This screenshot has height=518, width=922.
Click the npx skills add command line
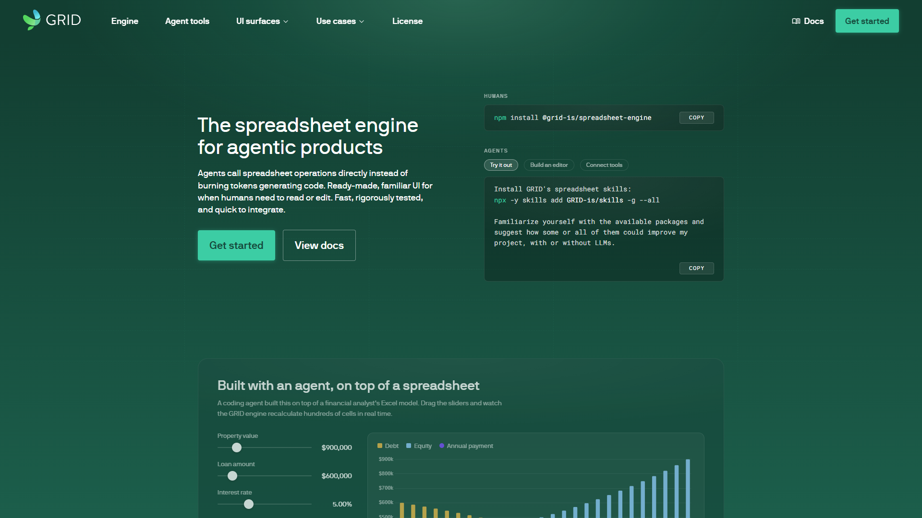point(577,200)
